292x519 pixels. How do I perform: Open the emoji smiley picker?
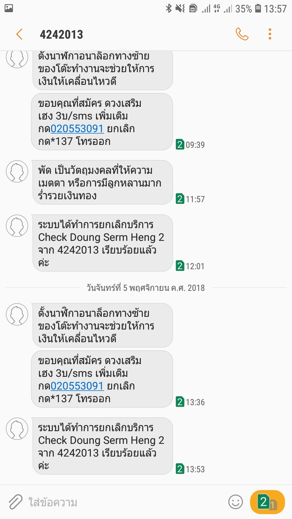235,502
